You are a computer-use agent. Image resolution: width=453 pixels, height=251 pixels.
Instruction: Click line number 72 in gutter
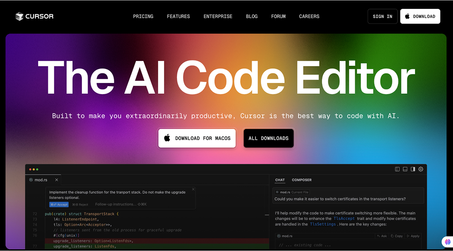(x=35, y=214)
